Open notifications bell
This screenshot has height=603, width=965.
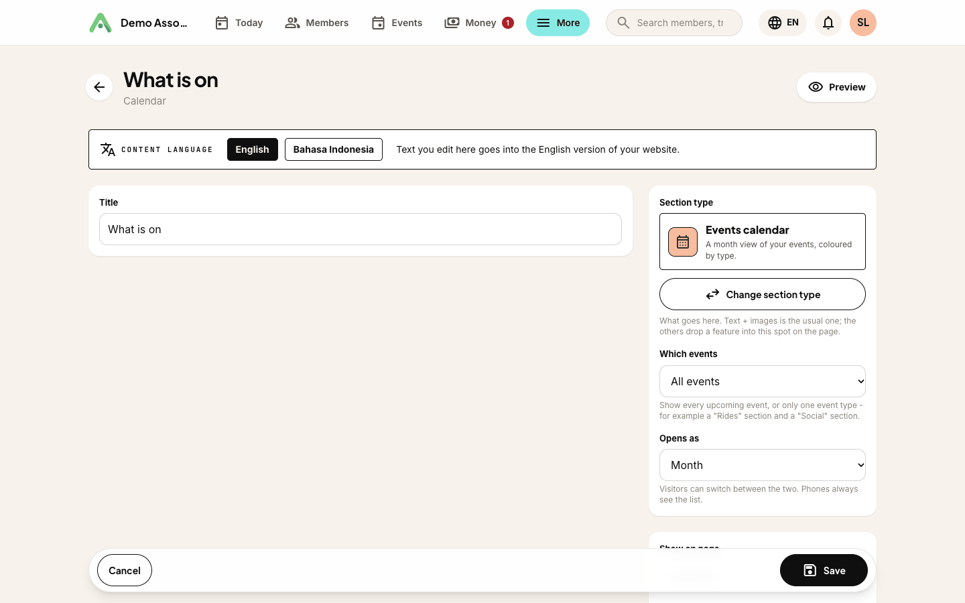point(828,23)
